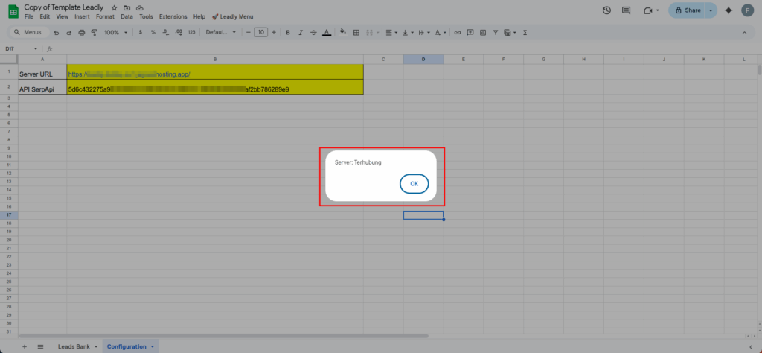Click the undo icon in toolbar
Viewport: 762px width, 353px height.
[x=57, y=33]
